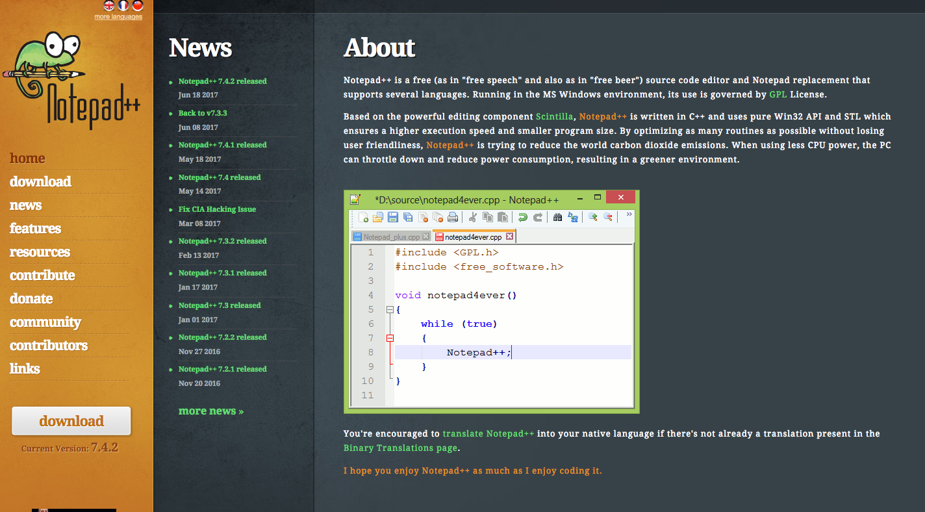Click the Save icon in the toolbar

(x=392, y=217)
